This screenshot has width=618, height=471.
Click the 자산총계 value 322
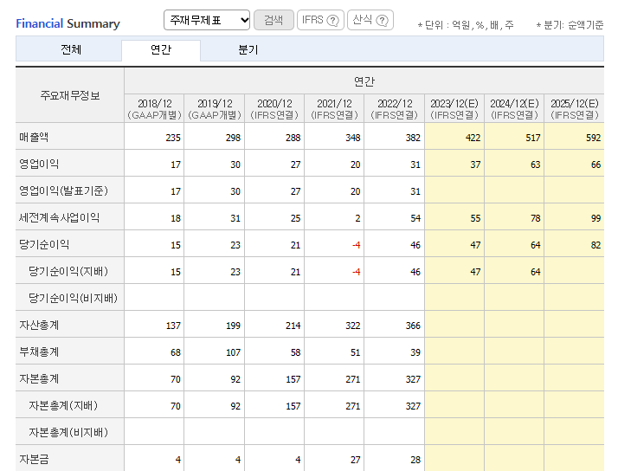(353, 326)
